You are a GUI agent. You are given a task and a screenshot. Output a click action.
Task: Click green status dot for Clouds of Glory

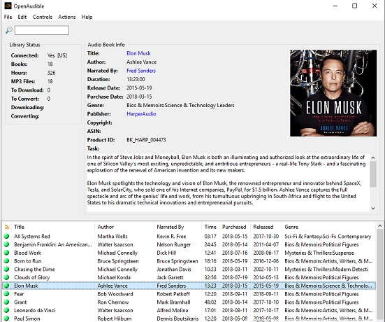(6, 277)
